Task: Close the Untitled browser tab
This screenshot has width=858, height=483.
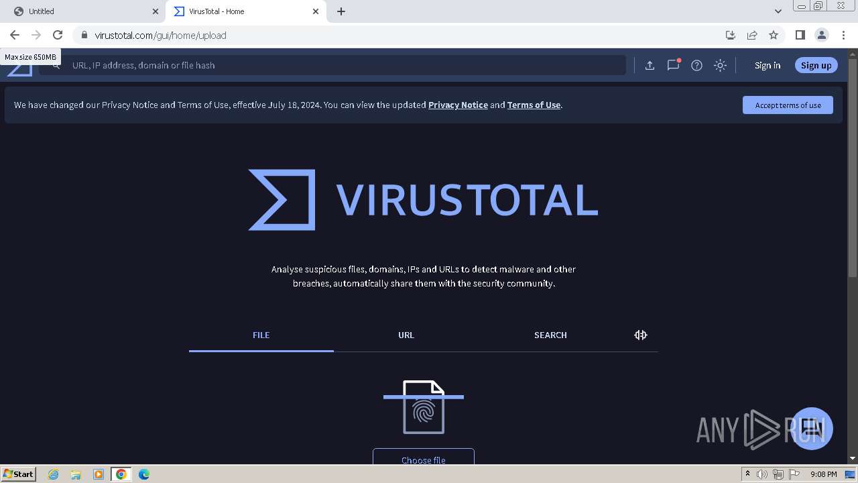Action: click(156, 11)
